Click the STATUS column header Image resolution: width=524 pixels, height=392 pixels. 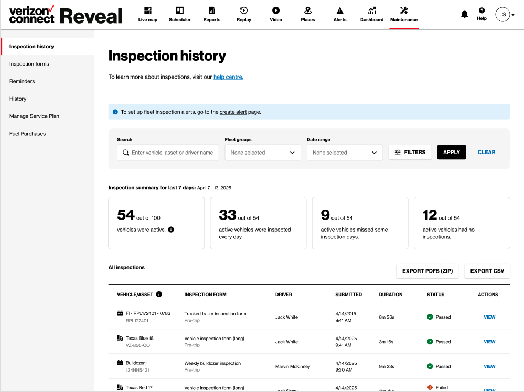point(435,295)
